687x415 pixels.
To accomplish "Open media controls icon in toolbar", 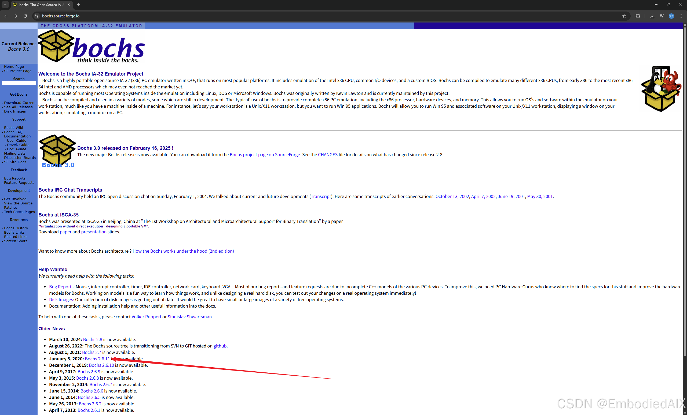I will 662,16.
